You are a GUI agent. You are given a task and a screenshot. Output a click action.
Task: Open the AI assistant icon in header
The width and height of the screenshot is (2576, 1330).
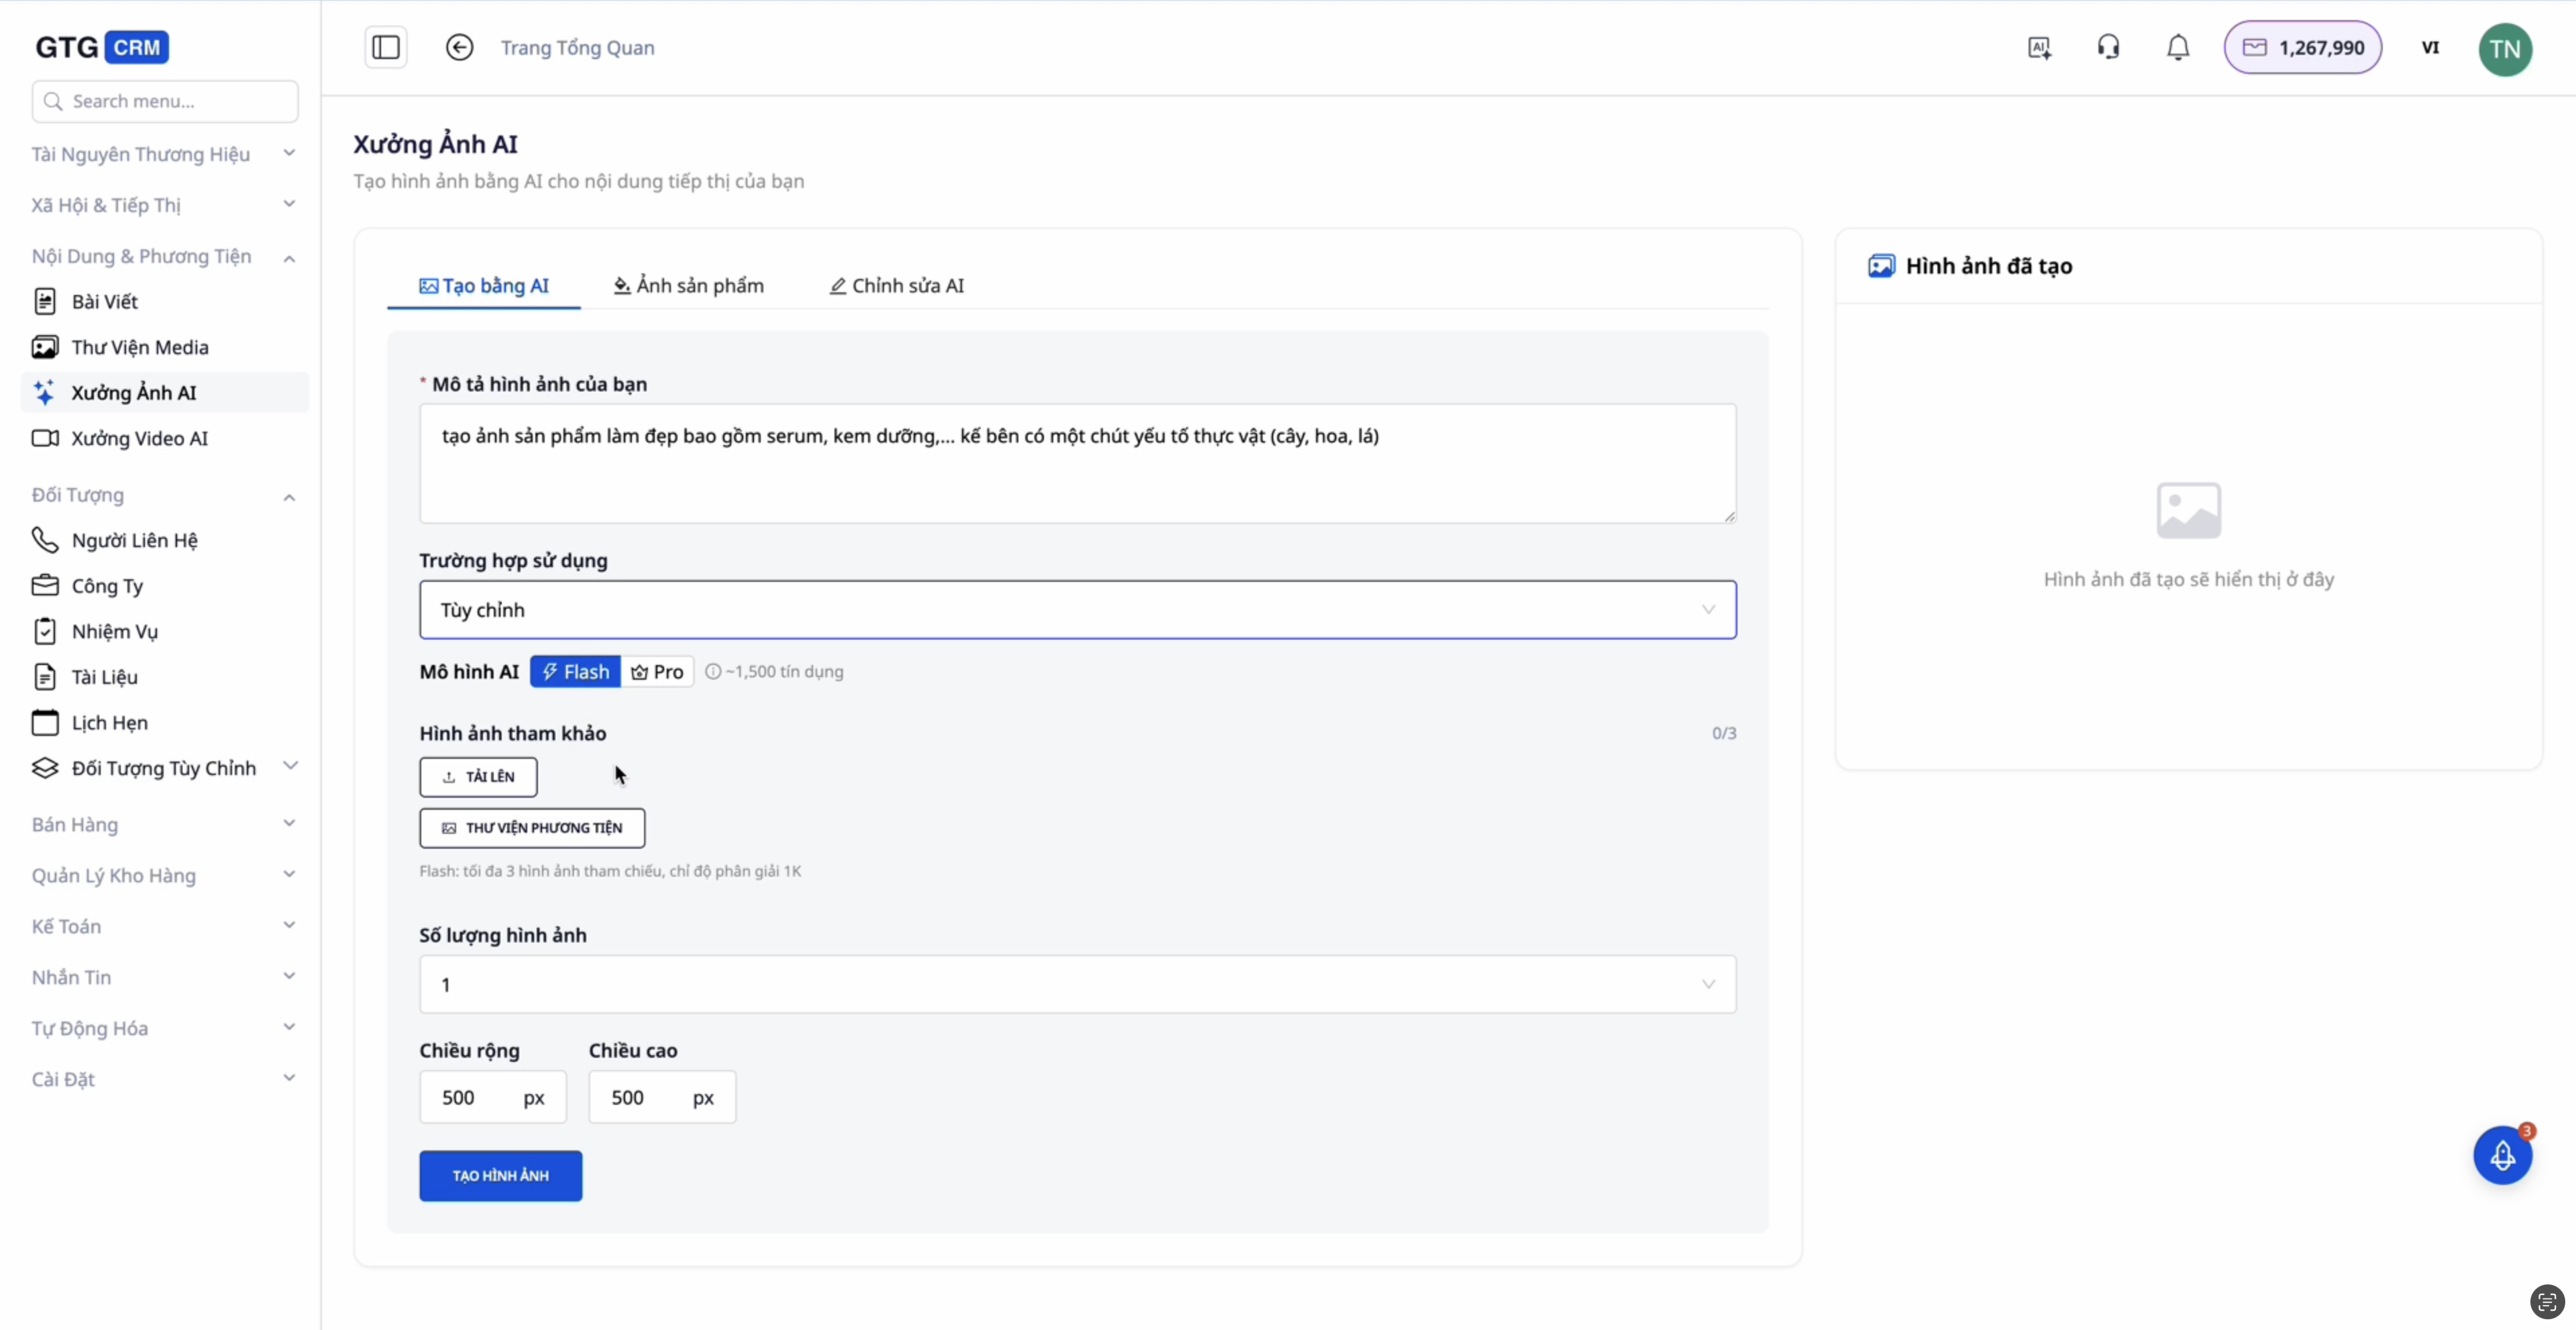(x=2039, y=47)
